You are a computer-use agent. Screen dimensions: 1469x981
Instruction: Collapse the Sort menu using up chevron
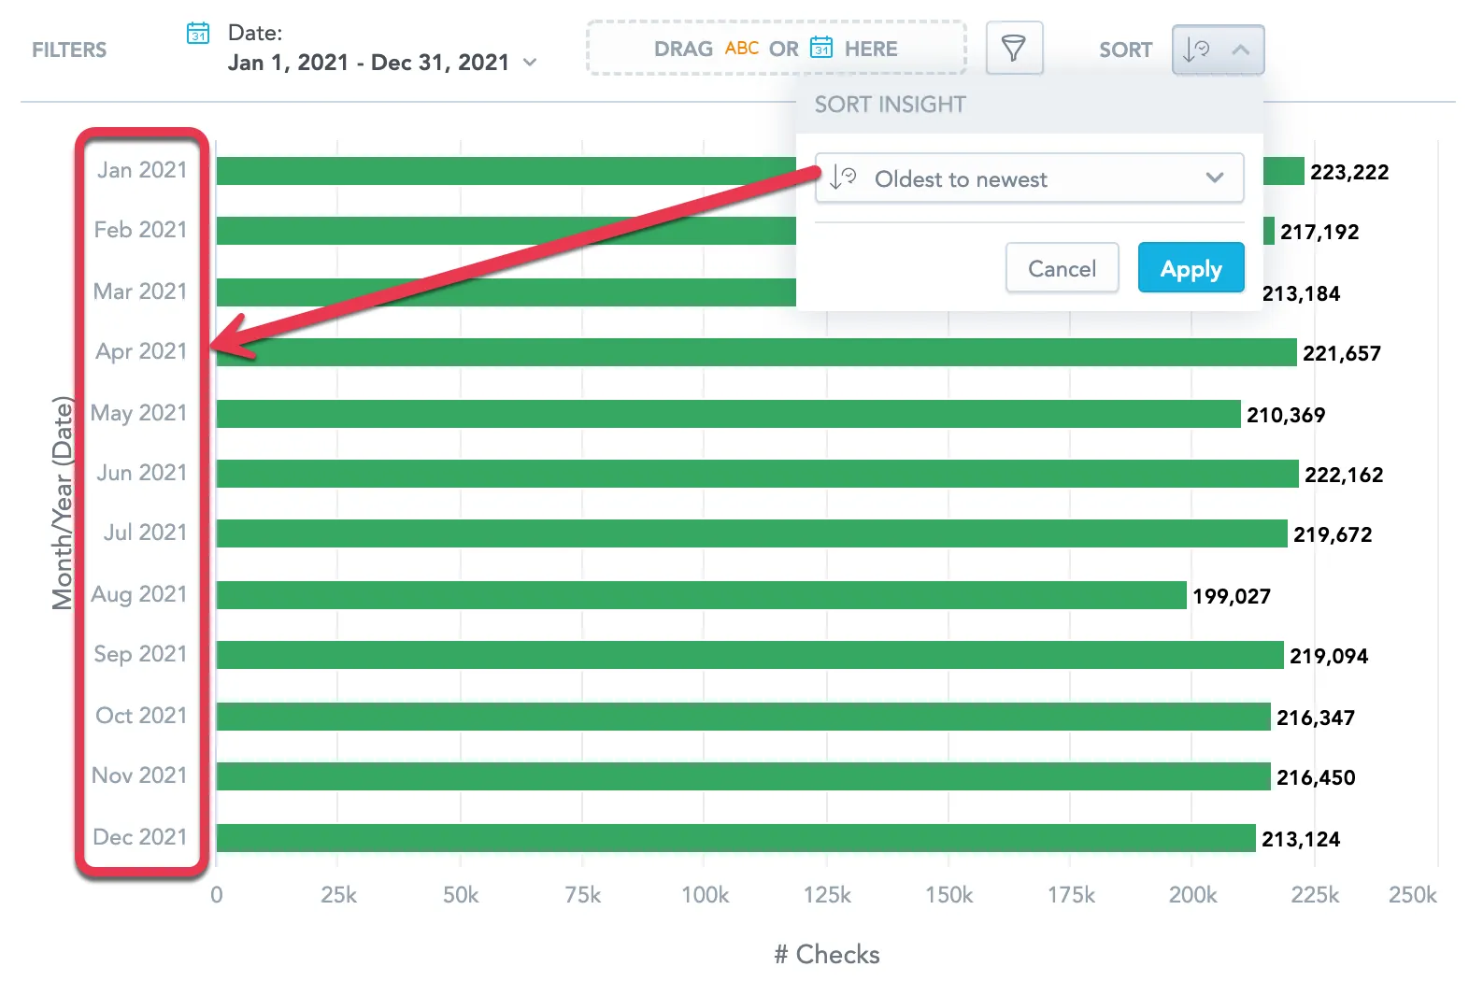tap(1241, 50)
